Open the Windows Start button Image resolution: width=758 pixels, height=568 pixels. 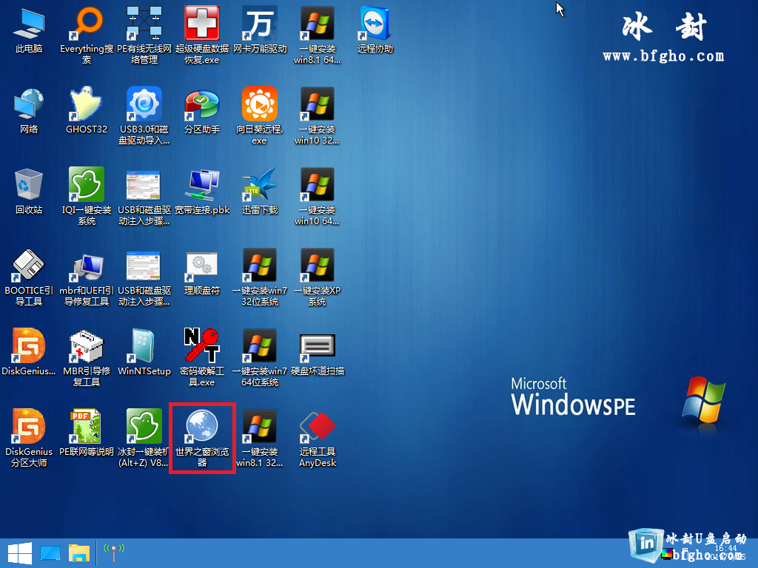tap(20, 553)
